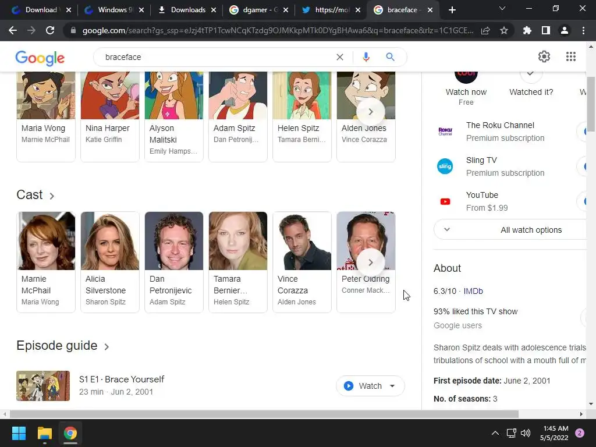Screen dimensions: 596x447
Task: Expand the Cast section heading
Action: (36, 194)
